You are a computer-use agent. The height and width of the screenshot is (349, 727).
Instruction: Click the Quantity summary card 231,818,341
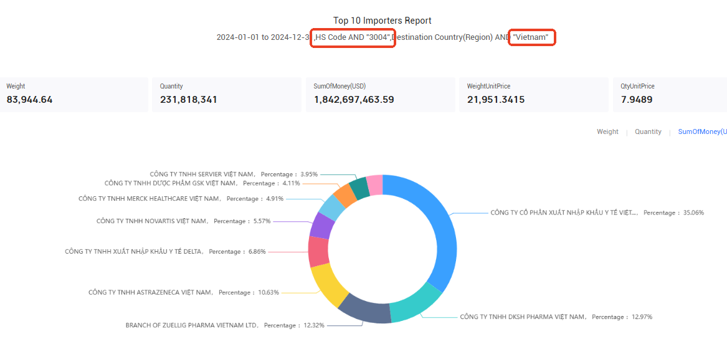tap(227, 95)
